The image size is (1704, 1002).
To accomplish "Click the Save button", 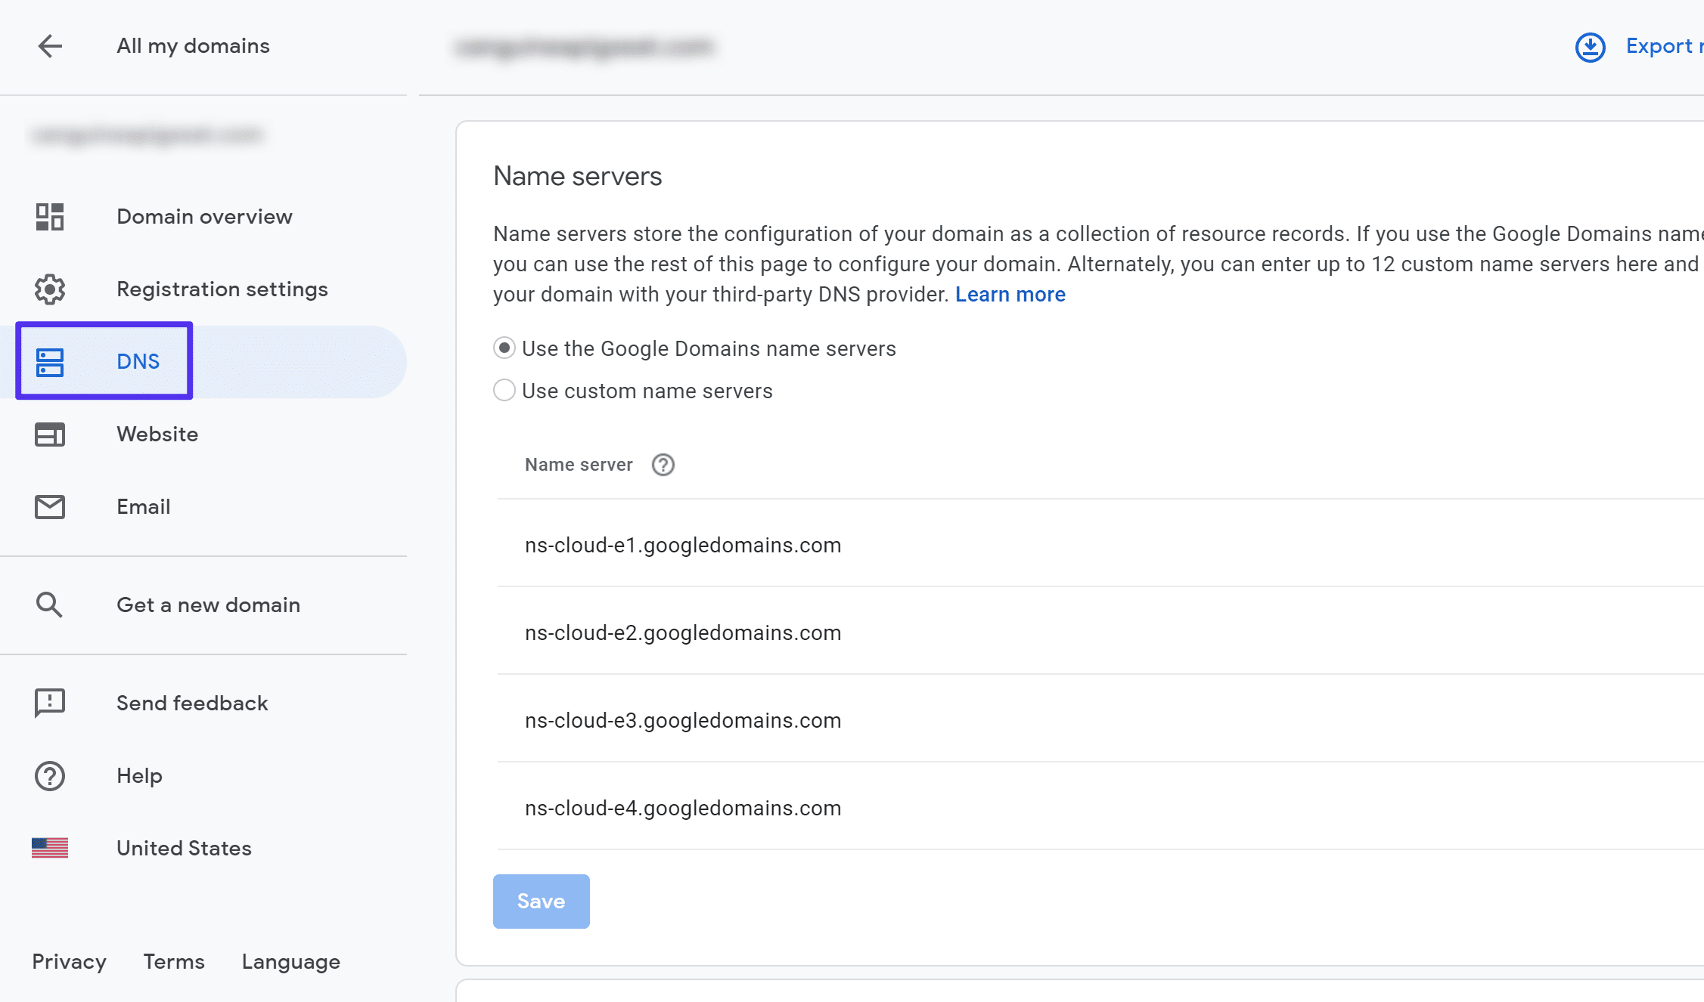I will [541, 901].
